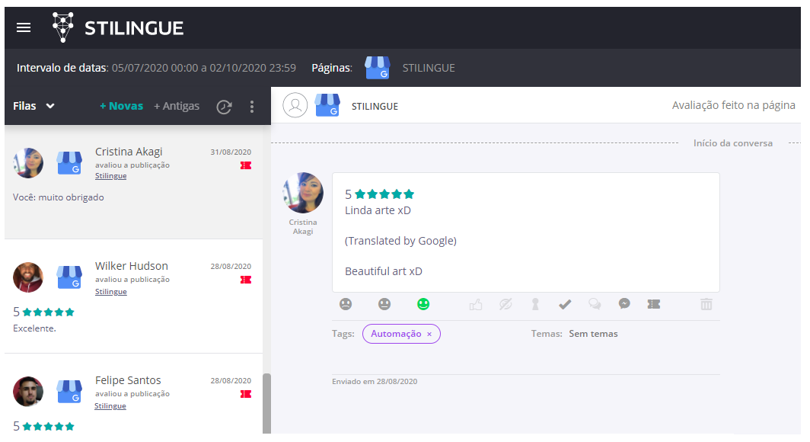This screenshot has height=442, width=810.
Task: Click 'Você: muito obrigado' message preview
Action: tap(59, 197)
